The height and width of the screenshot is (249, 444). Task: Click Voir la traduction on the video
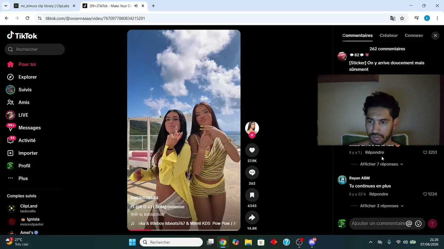(x=147, y=214)
